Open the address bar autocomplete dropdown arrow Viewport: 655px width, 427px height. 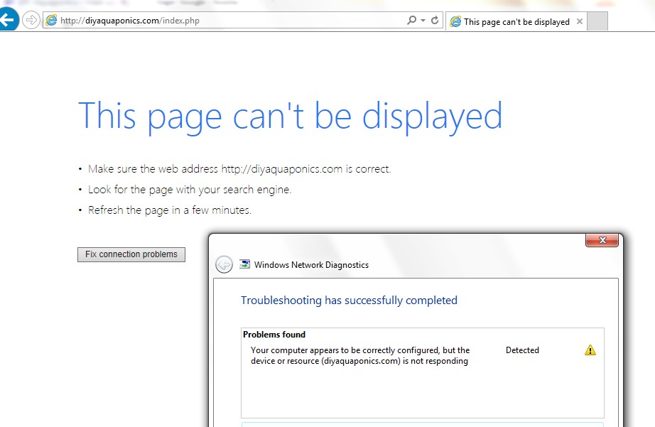click(423, 20)
